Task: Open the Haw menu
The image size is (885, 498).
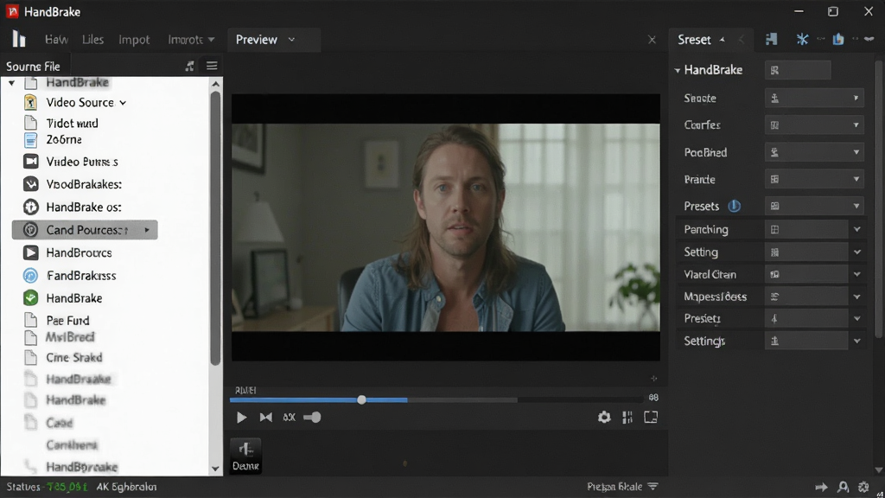Action: (56, 40)
